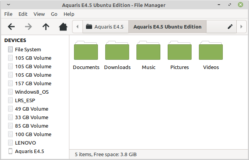Open the Music folder icon
The image size is (249, 160).
148,52
